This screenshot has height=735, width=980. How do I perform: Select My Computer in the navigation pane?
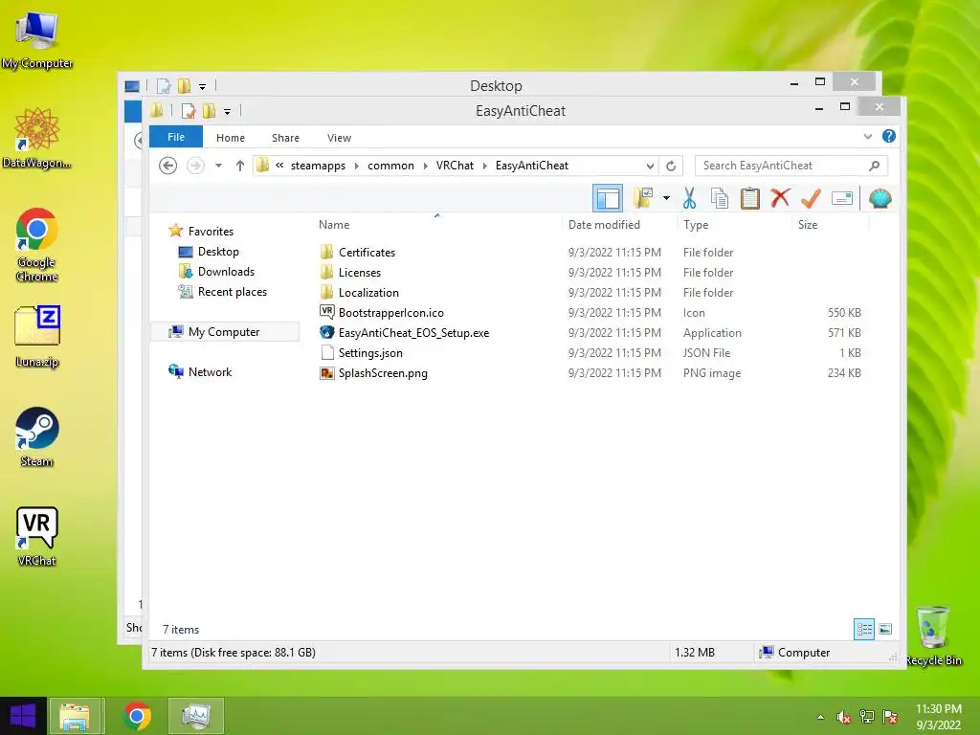[224, 332]
